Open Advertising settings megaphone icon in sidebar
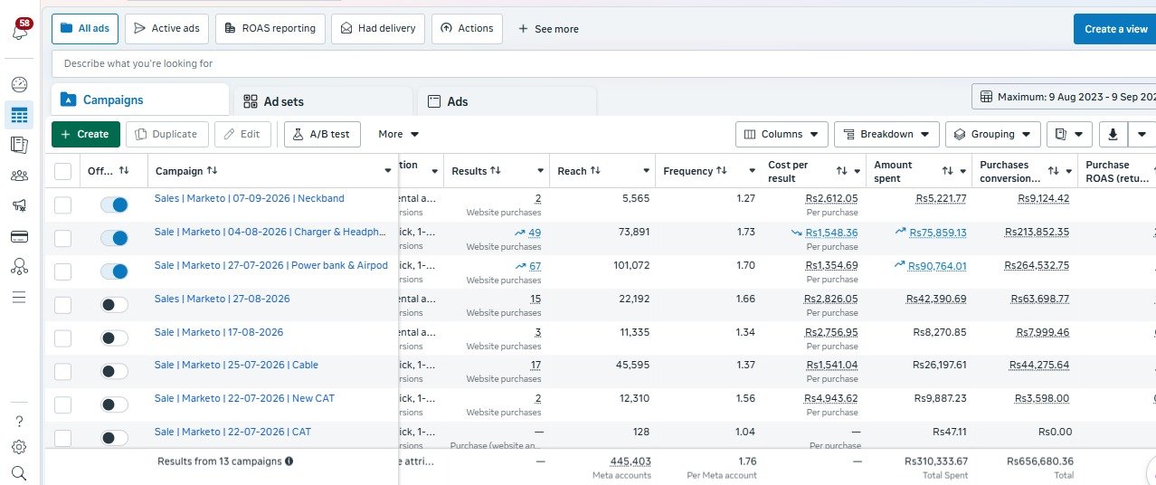This screenshot has width=1156, height=485. click(19, 206)
